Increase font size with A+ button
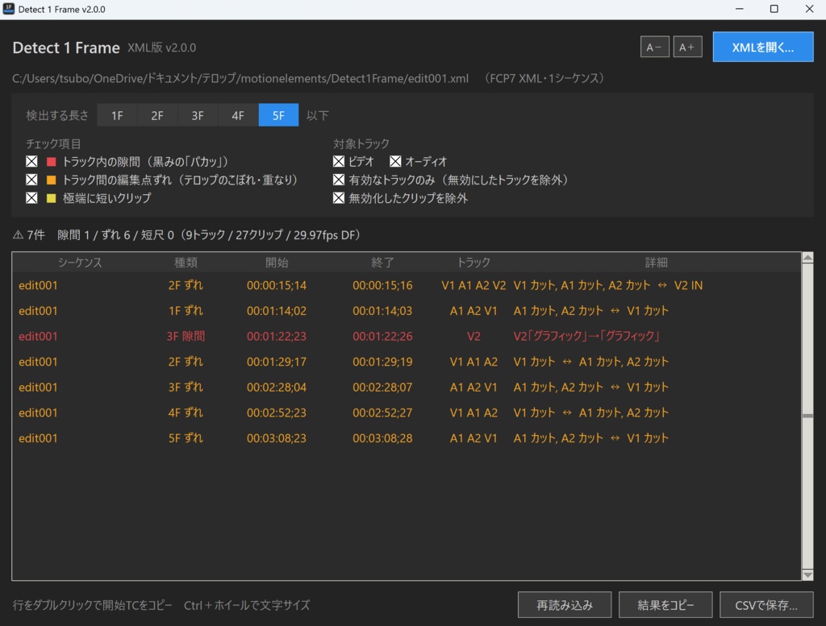826x626 pixels. [x=687, y=48]
